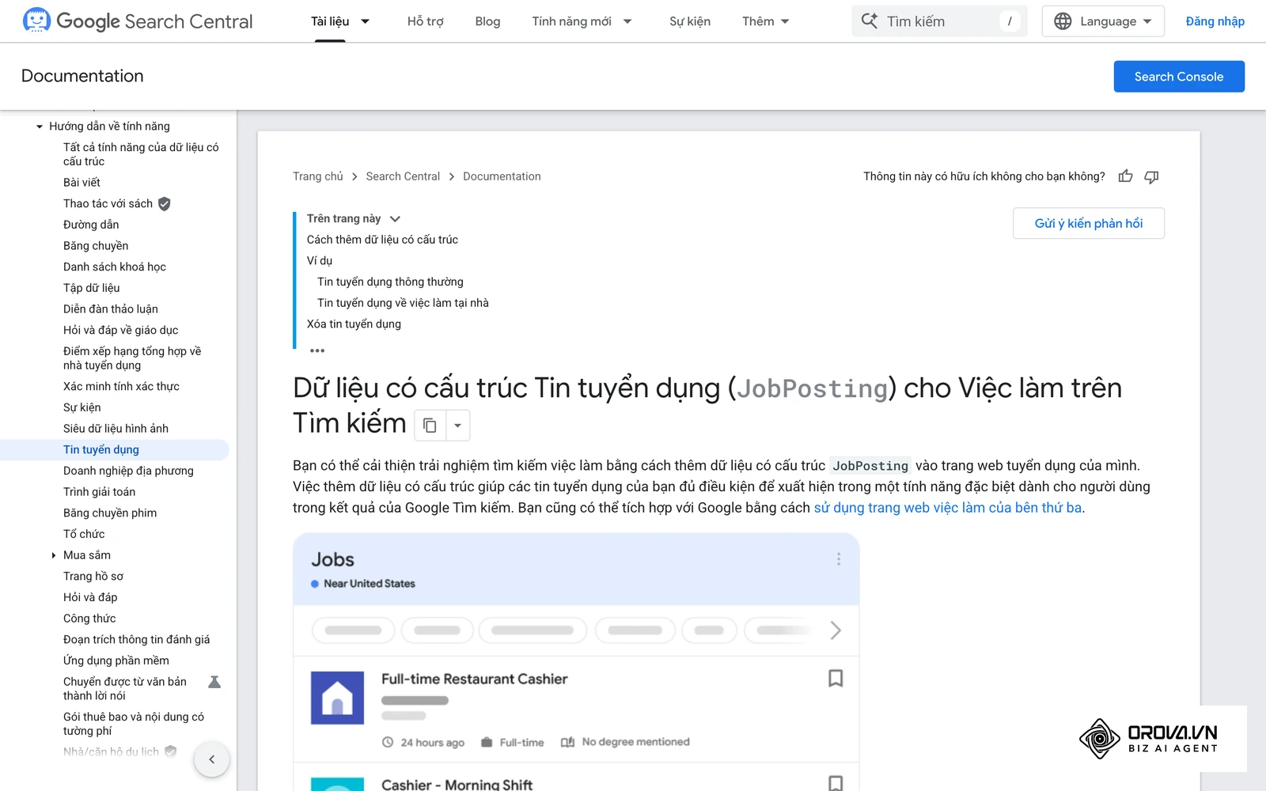1266x791 pixels.
Task: Jump to Cách thêm dữ liệu có cấu trúc
Action: pyautogui.click(x=382, y=240)
